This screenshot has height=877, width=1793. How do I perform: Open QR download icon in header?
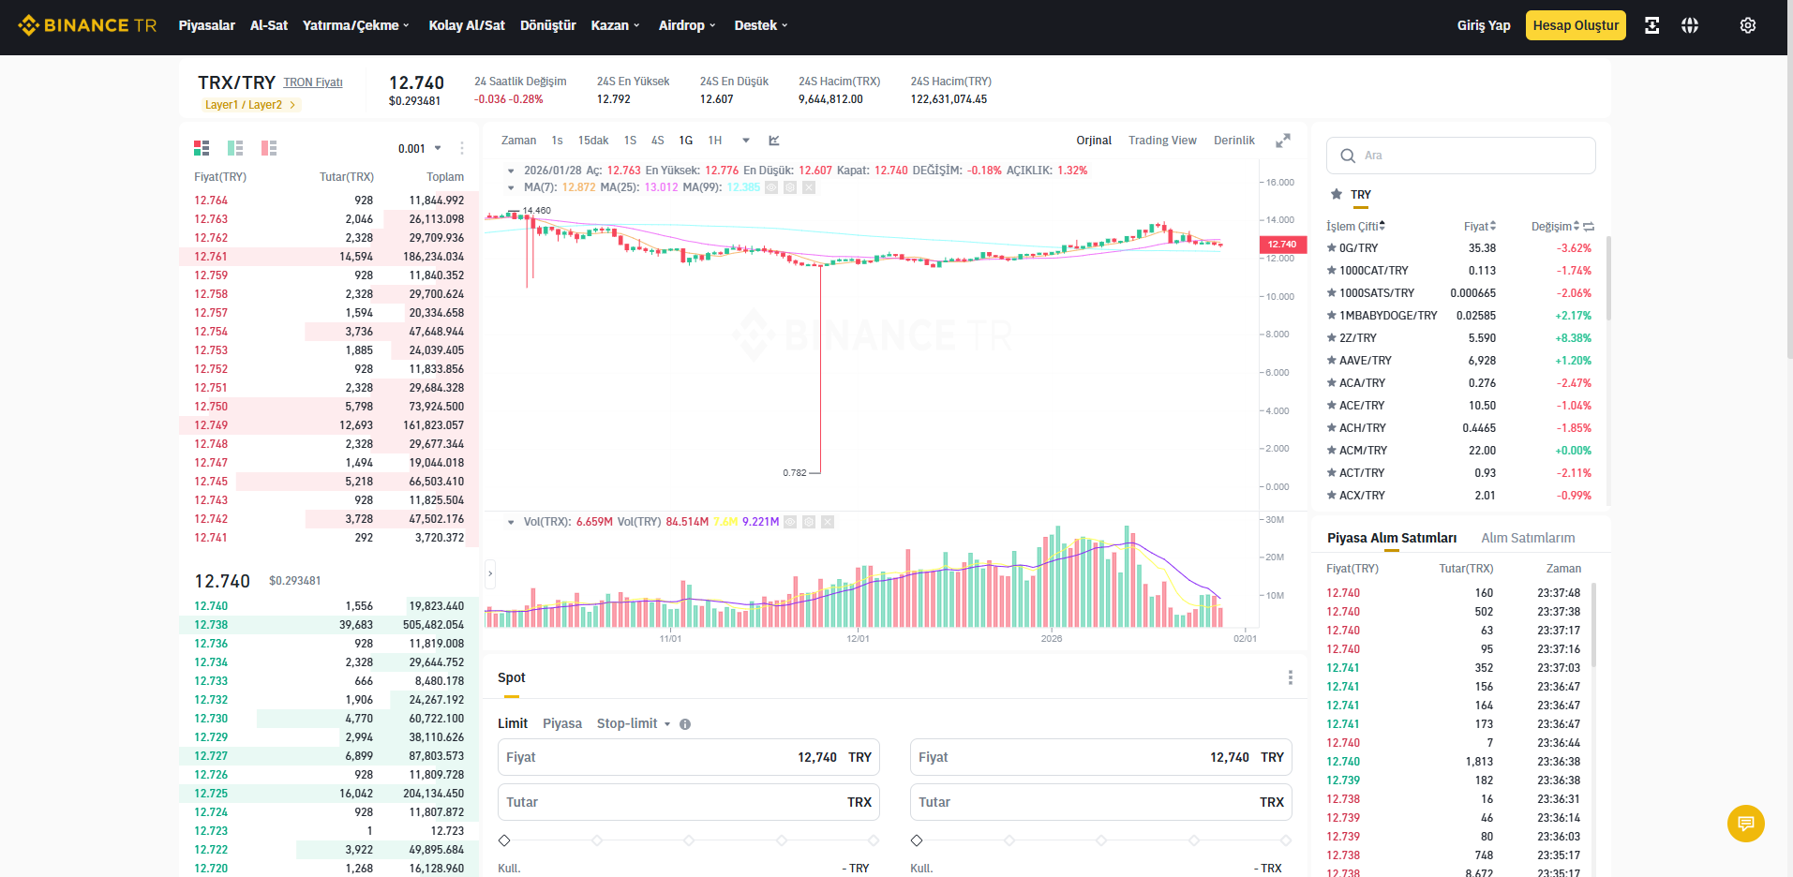click(1652, 25)
